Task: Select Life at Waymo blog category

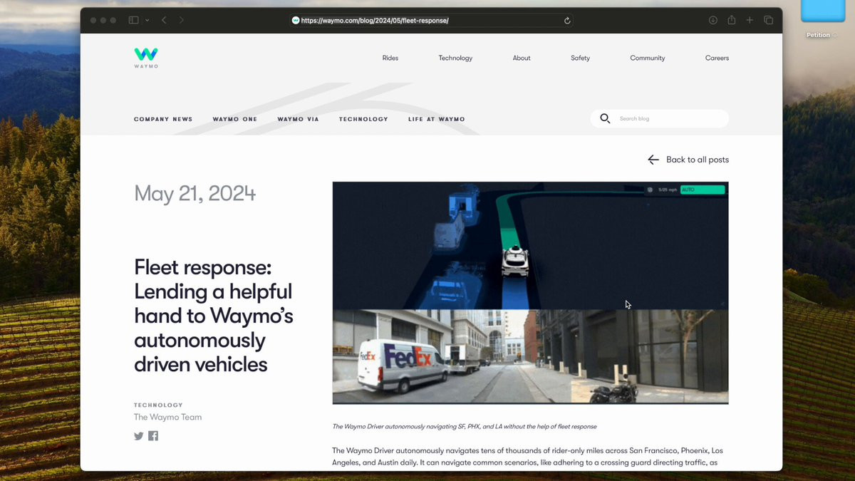Action: (x=437, y=119)
